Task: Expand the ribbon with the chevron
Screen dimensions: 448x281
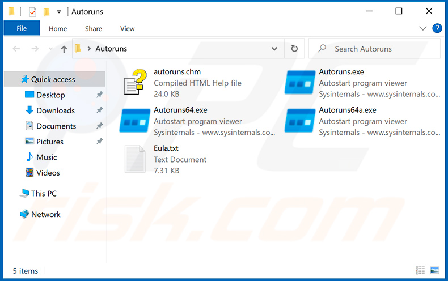Action: click(x=423, y=28)
